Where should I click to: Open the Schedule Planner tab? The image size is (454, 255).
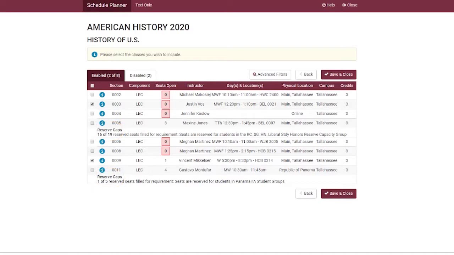107,5
